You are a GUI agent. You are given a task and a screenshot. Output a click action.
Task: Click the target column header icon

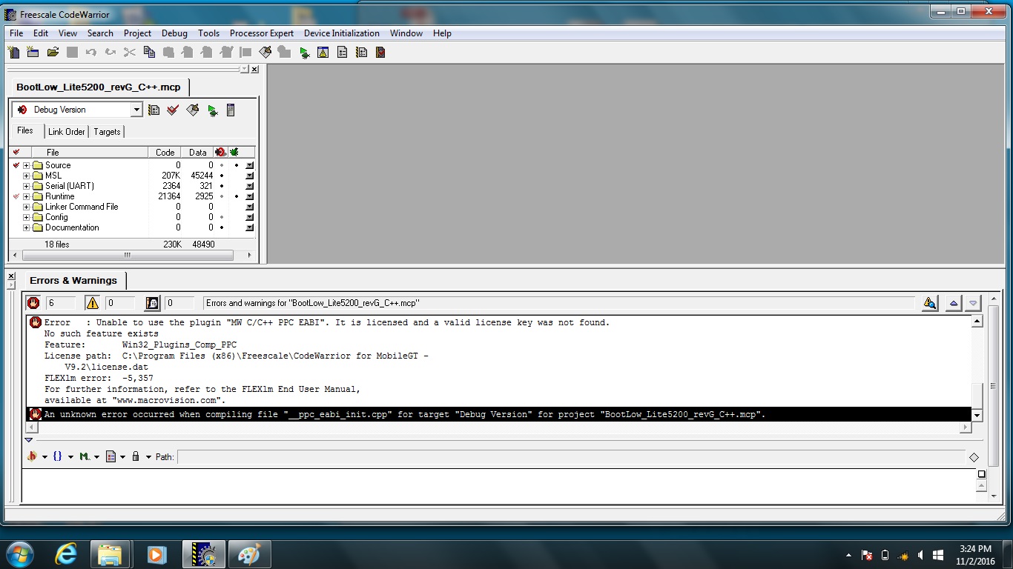pyautogui.click(x=220, y=152)
